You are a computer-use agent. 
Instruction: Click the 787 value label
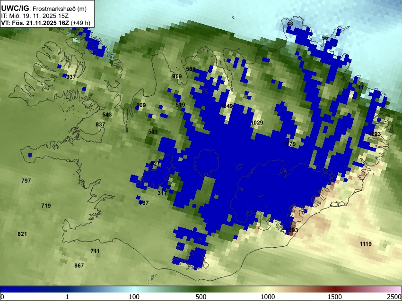pyautogui.click(x=144, y=203)
